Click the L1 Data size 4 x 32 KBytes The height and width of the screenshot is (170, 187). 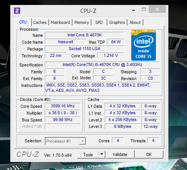123,106
